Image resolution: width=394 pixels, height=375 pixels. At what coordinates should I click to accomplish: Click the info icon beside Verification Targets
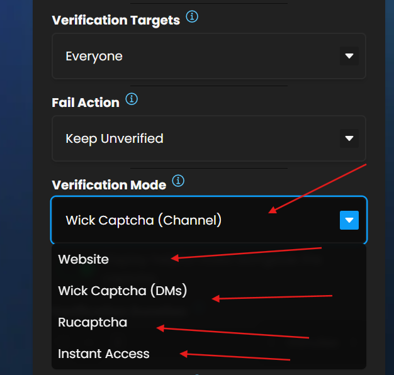pos(192,18)
